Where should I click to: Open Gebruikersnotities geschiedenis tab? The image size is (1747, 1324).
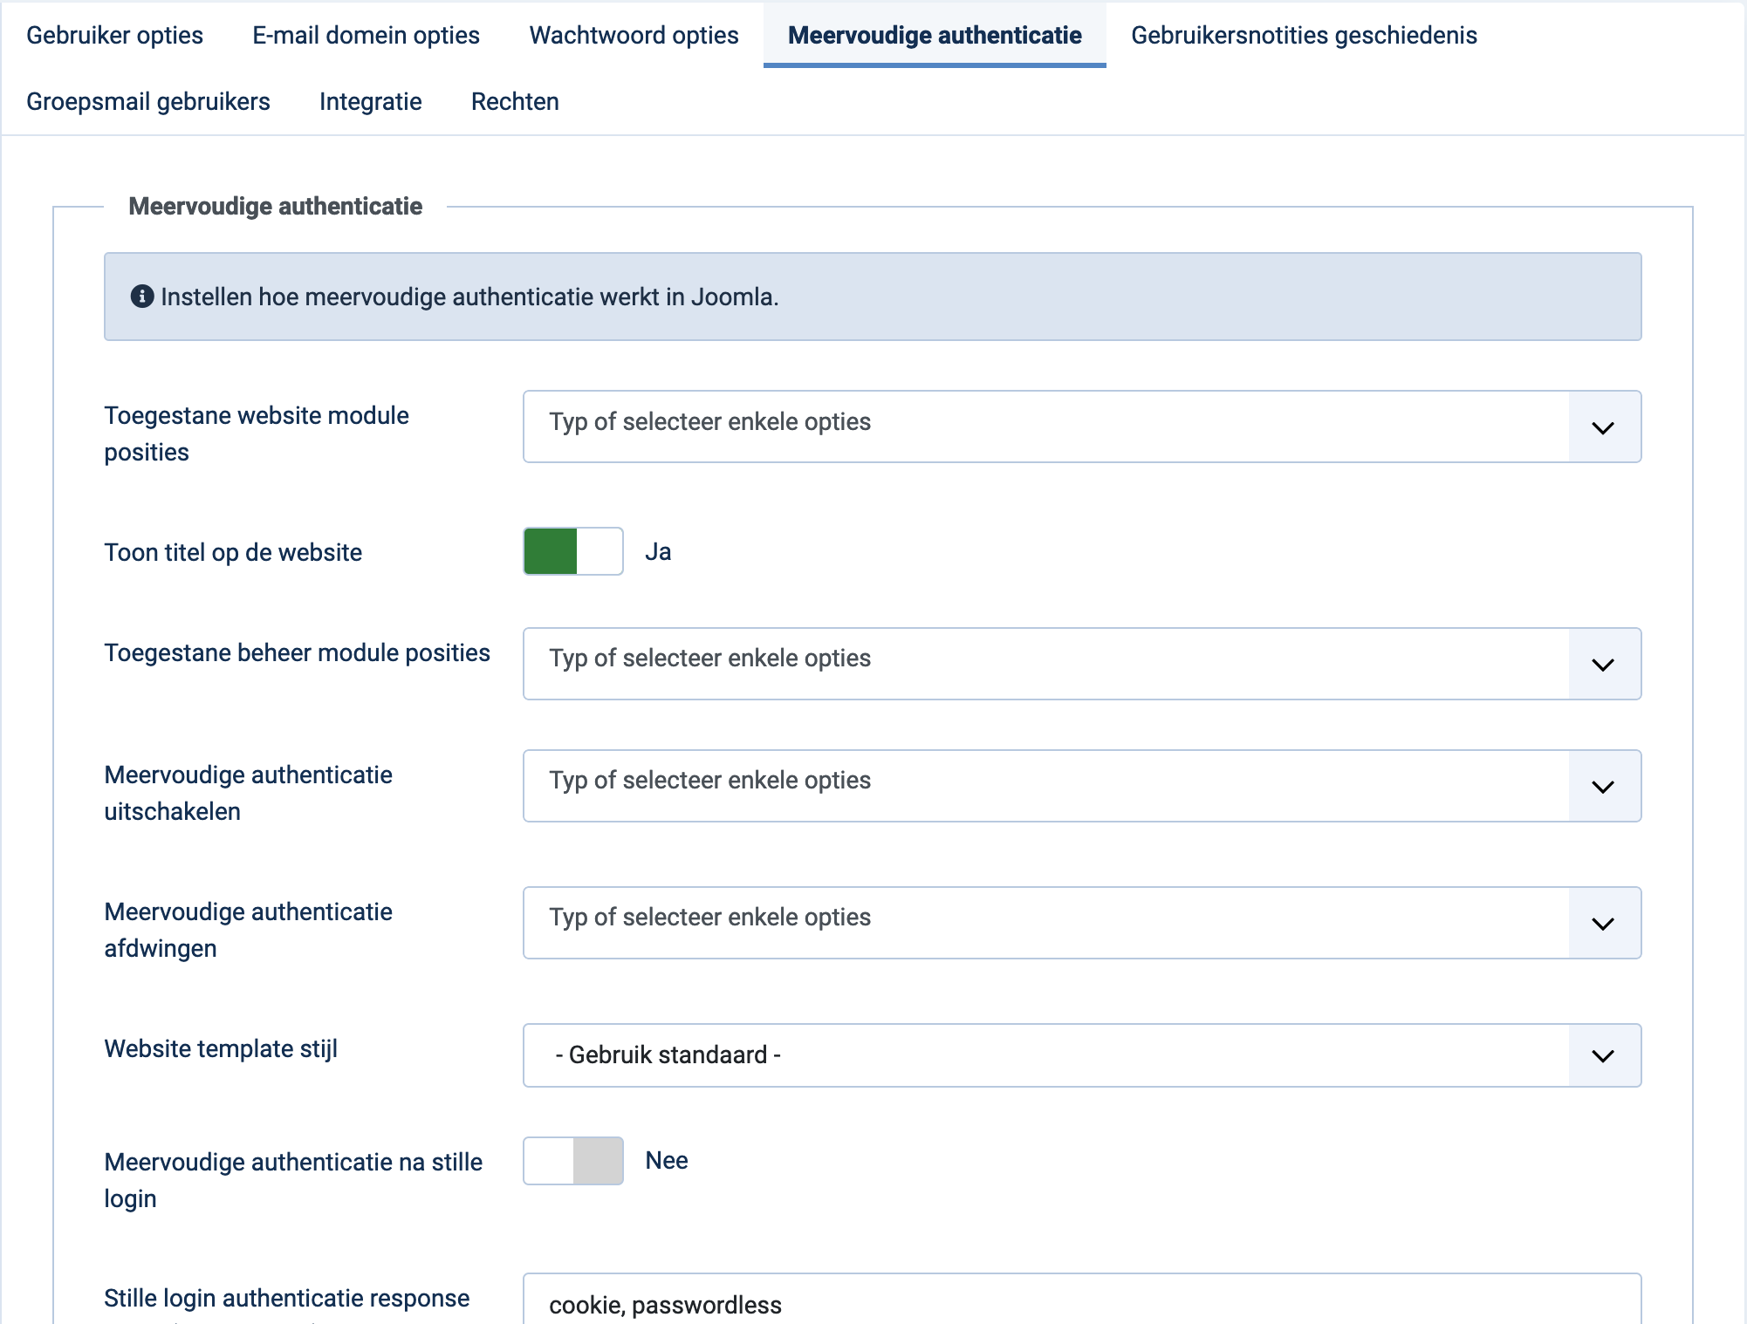tap(1304, 35)
